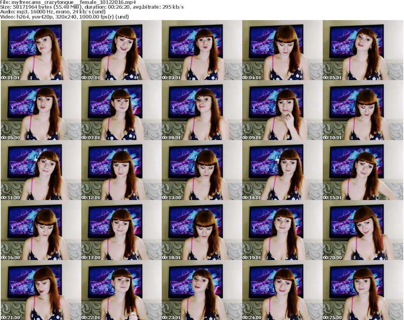Pick the thumbnail stamped 00:16:00

pos(41,230)
